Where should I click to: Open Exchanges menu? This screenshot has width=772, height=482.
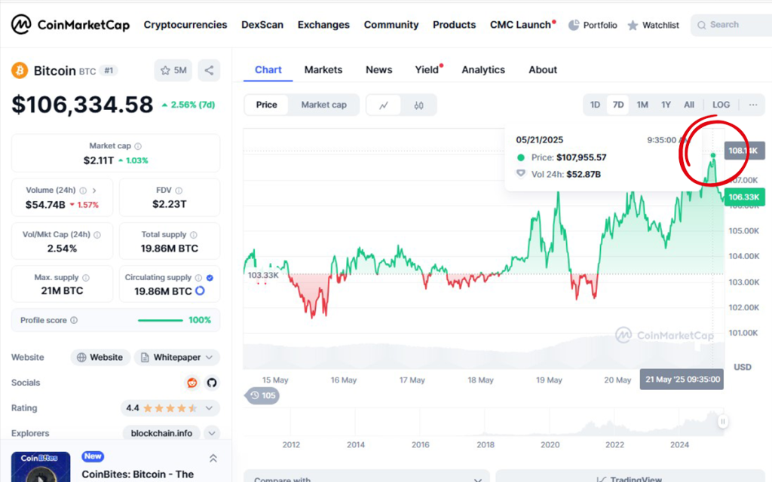[x=323, y=25]
